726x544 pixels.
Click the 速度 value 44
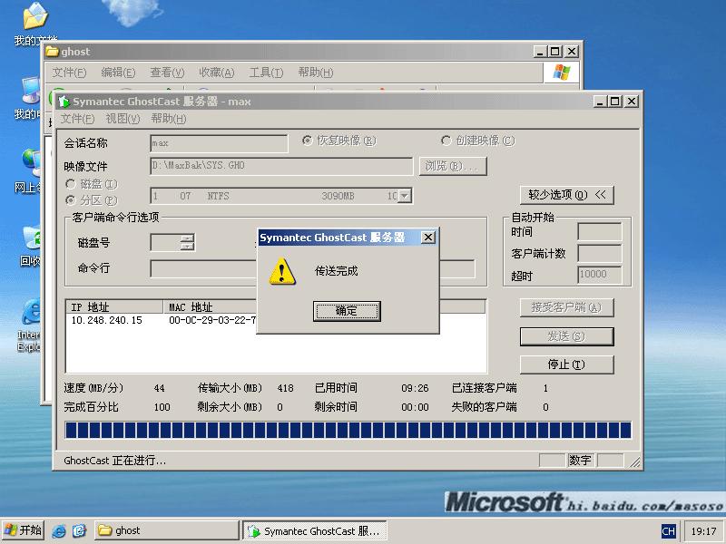pyautogui.click(x=160, y=388)
